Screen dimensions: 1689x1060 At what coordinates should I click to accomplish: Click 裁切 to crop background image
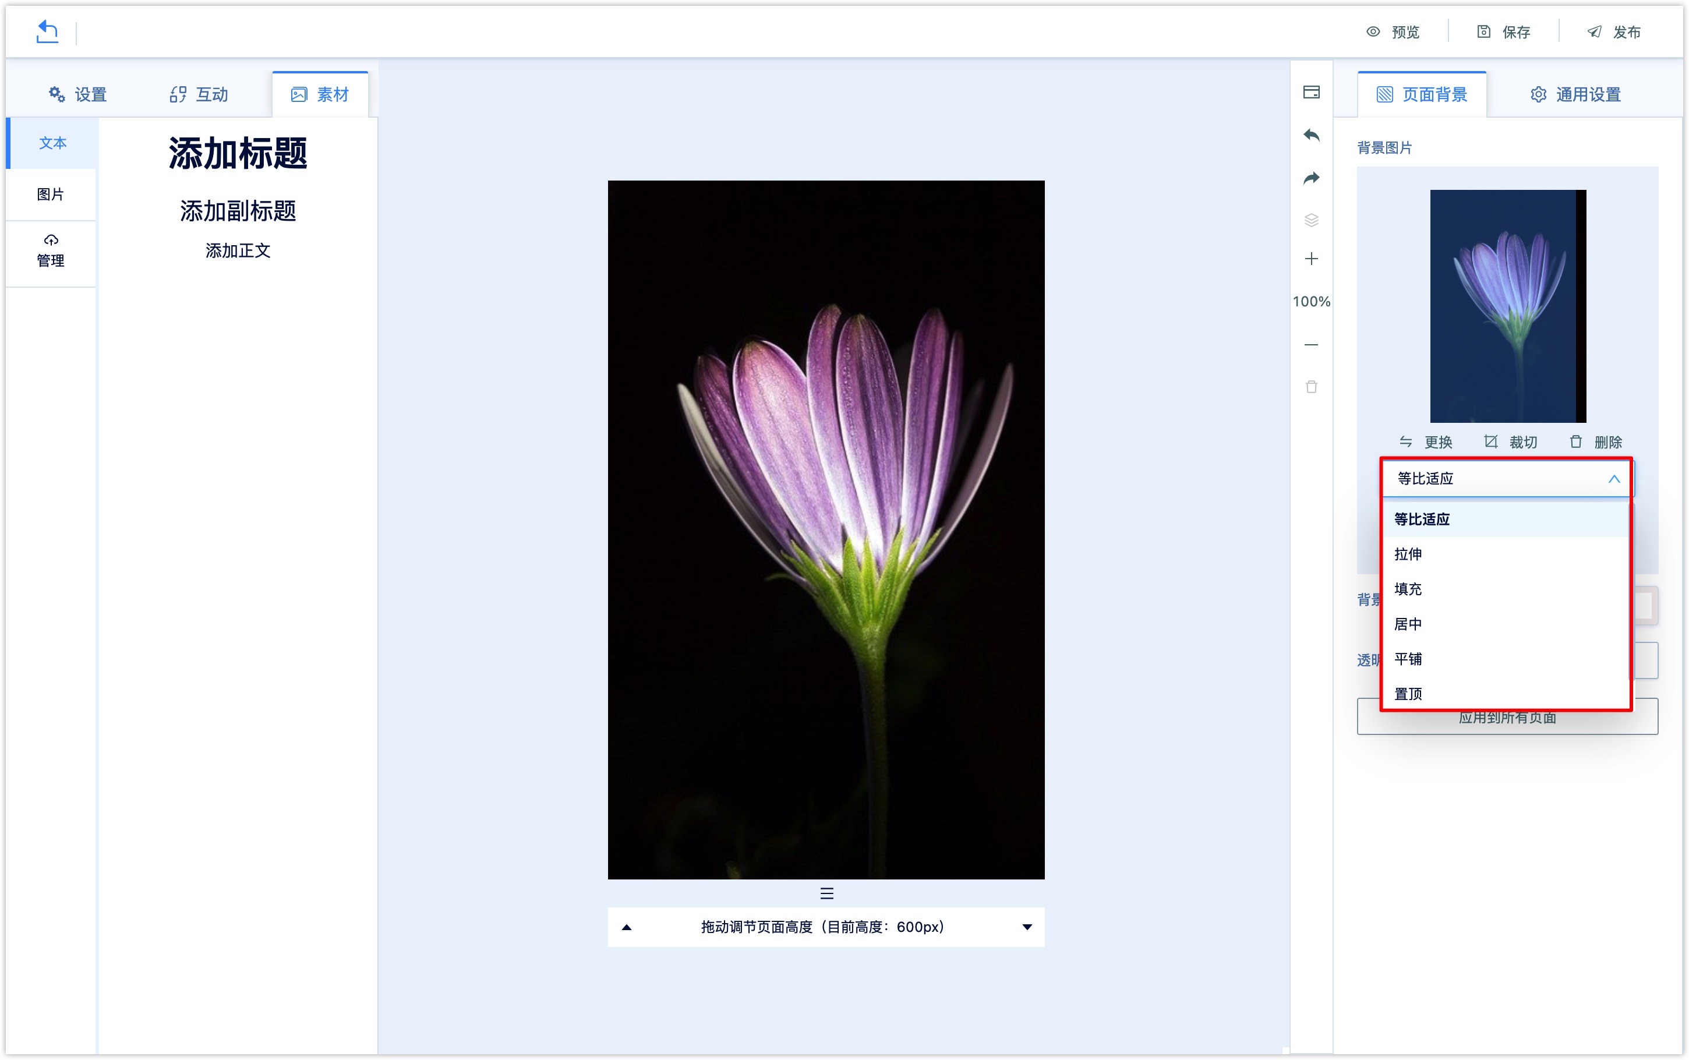1510,441
